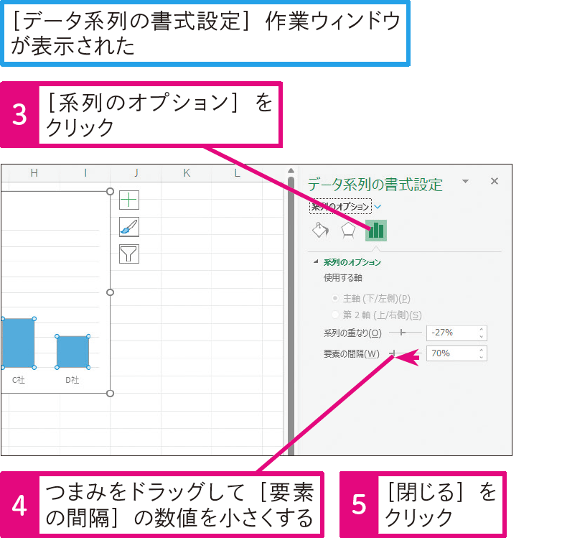Screen dimensions: 562x538
Task: Select the 第 2 軸 (上/右側) radio button
Action: (335, 315)
